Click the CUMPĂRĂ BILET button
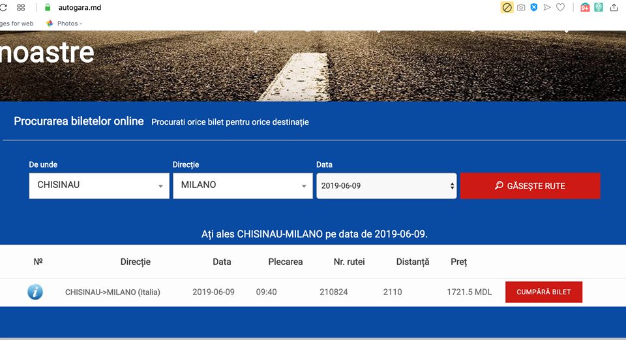Viewport: 626px width, 340px height. pyautogui.click(x=544, y=292)
